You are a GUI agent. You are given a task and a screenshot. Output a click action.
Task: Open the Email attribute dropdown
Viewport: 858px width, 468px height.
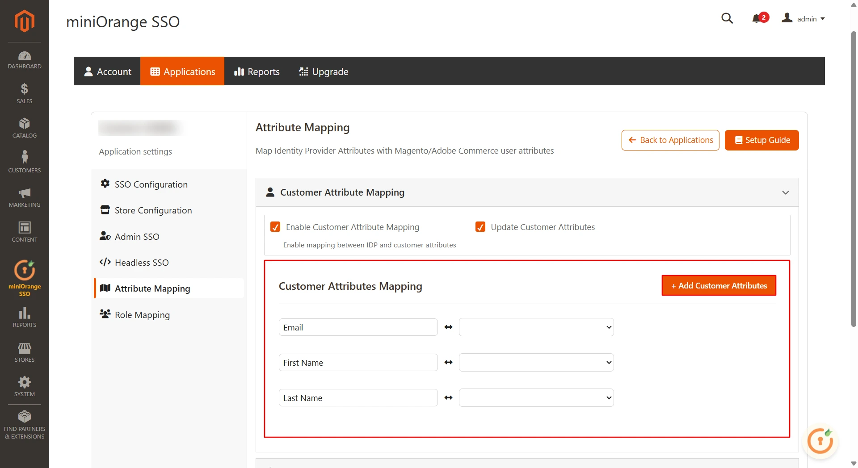click(x=536, y=327)
